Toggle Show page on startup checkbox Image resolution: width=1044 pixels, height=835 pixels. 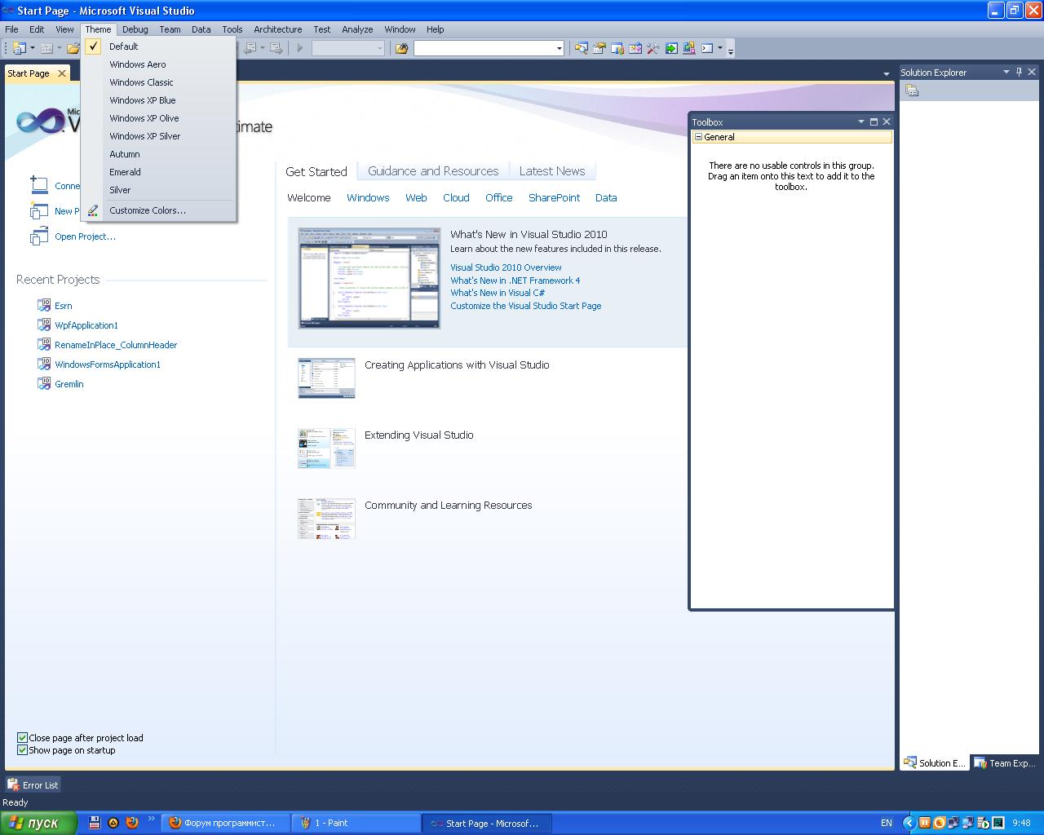[22, 750]
